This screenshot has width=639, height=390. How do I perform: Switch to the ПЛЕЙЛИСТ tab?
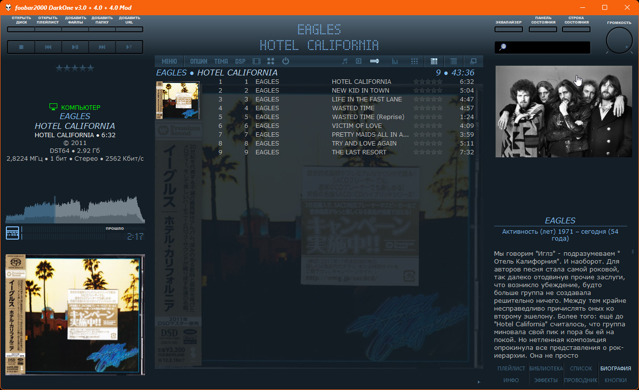pyautogui.click(x=511, y=368)
